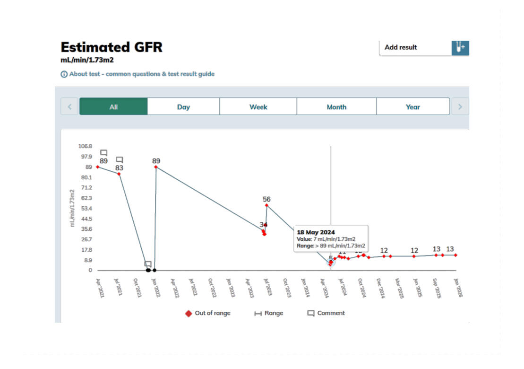This screenshot has width=524, height=369.
Task: Click the January 2022 data point at 89
Action: 156,167
